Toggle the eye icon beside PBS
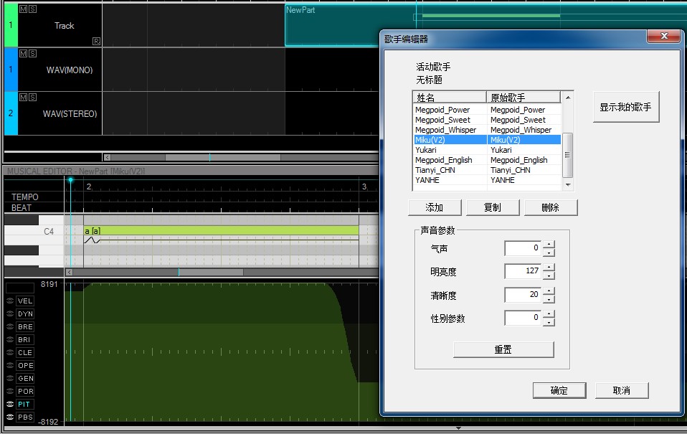Image resolution: width=687 pixels, height=434 pixels. coord(10,417)
